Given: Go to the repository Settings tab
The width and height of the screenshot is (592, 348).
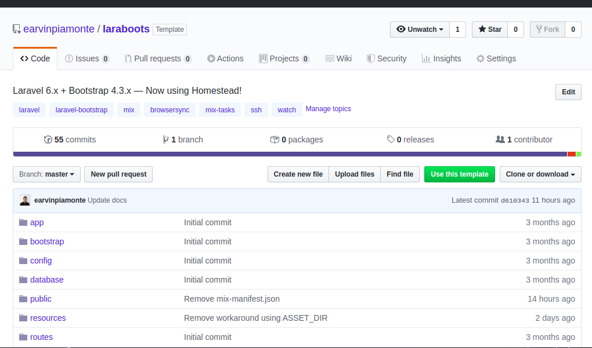Looking at the screenshot, I should pos(496,58).
